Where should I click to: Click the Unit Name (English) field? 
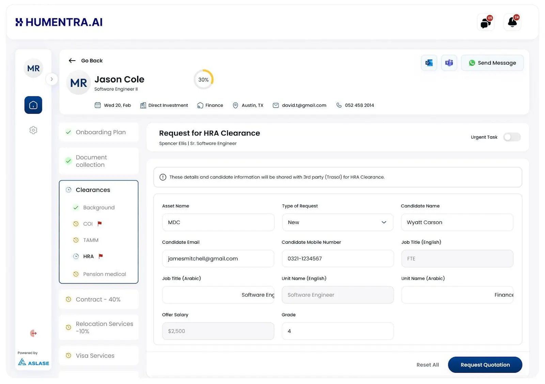pyautogui.click(x=338, y=295)
